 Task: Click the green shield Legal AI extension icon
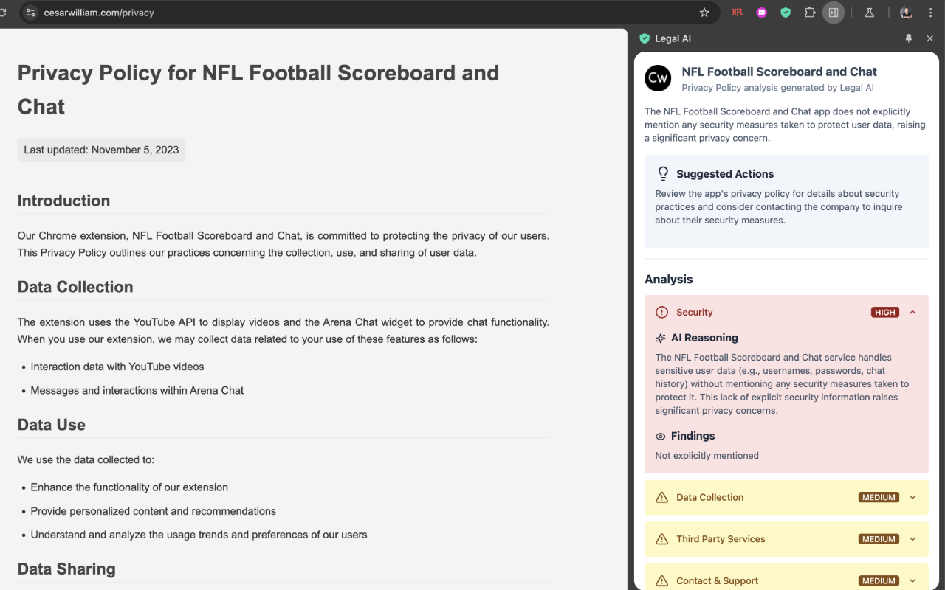coord(786,13)
